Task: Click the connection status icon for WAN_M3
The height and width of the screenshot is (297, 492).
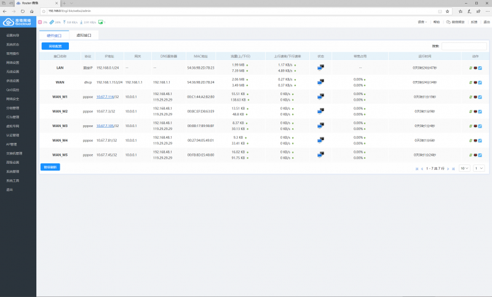Action: click(320, 126)
